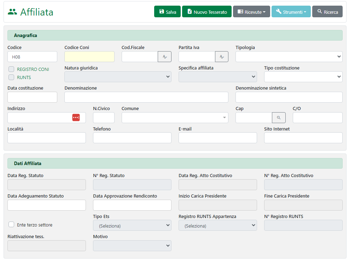Click the validate icon beside Cod.Fiscale
Viewport: 349px width, 260px height.
click(164, 57)
